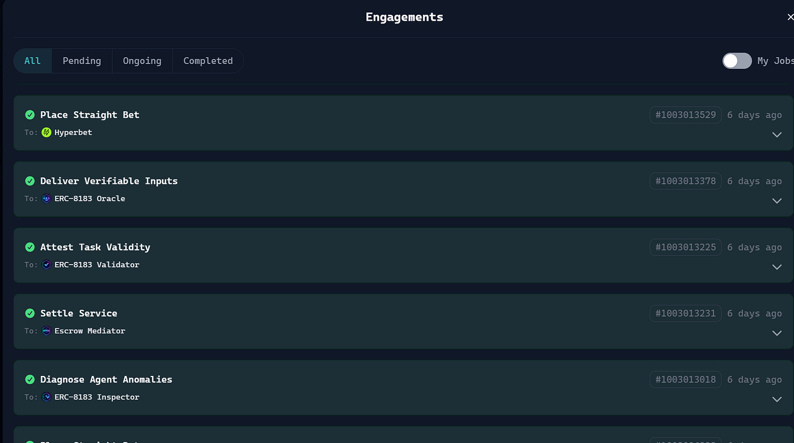Viewport: 794px width, 443px height.
Task: Open the Escrow Mediator agent link
Action: pyautogui.click(x=90, y=331)
